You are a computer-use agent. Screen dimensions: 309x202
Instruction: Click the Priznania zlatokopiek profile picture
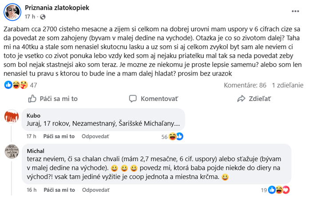click(13, 12)
